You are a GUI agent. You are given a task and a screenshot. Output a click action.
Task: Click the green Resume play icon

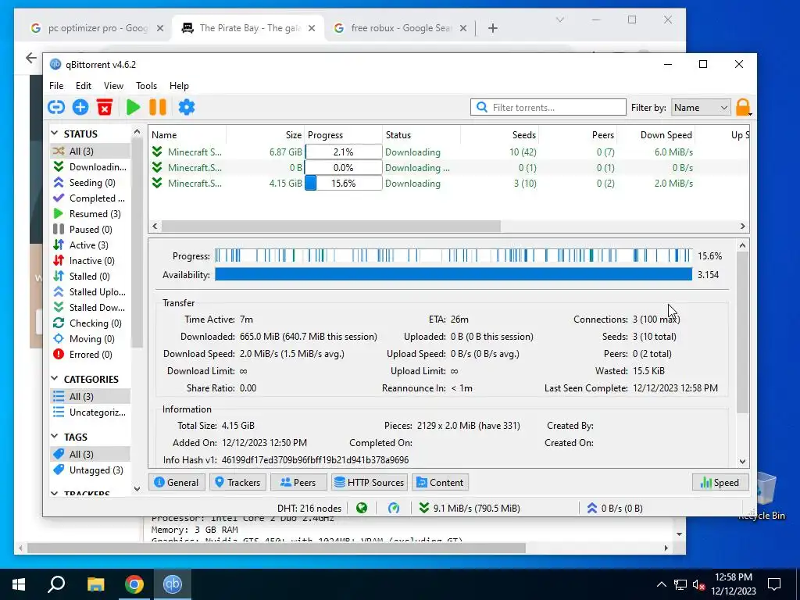tap(133, 107)
